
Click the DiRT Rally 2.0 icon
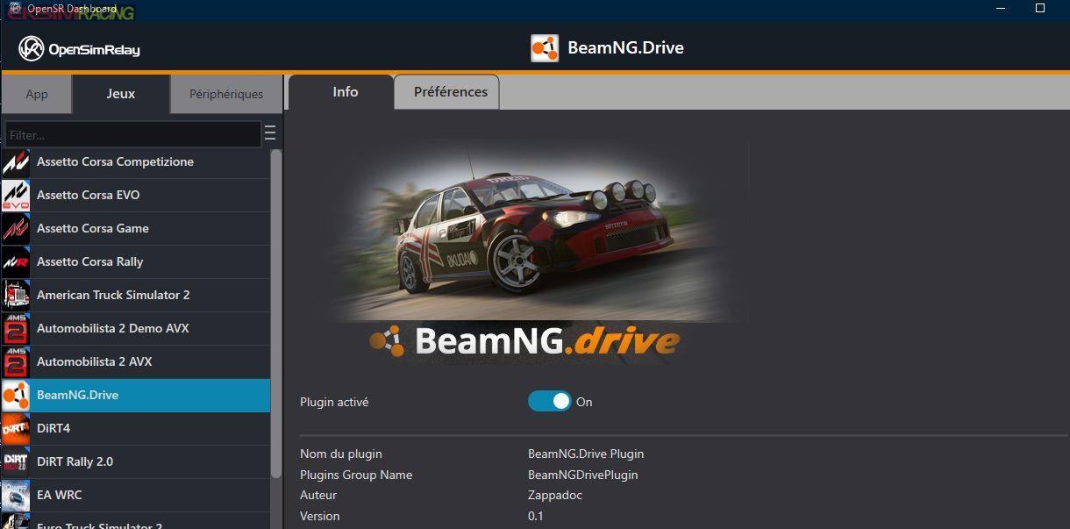point(16,462)
